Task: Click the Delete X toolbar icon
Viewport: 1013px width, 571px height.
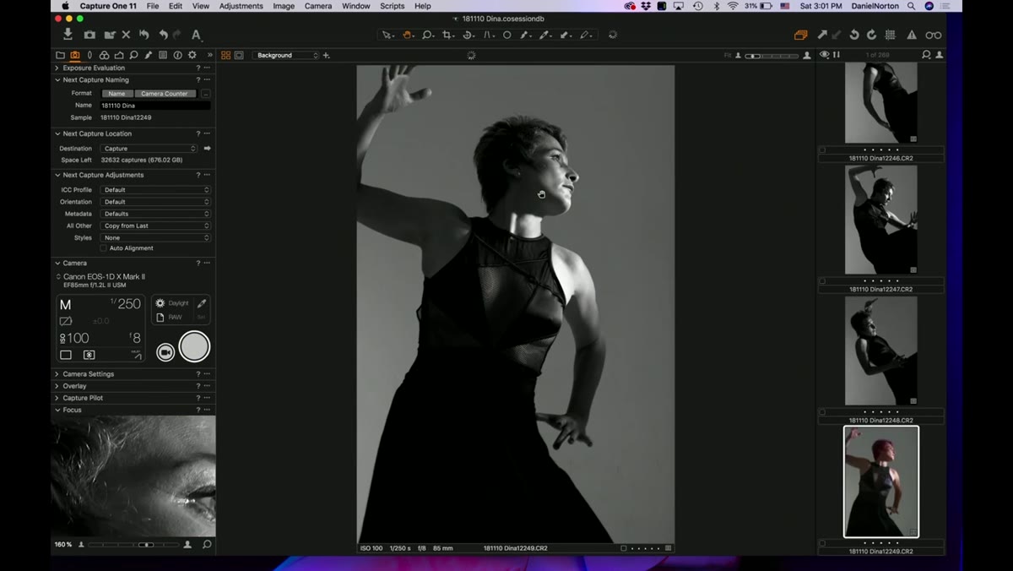Action: pos(126,35)
